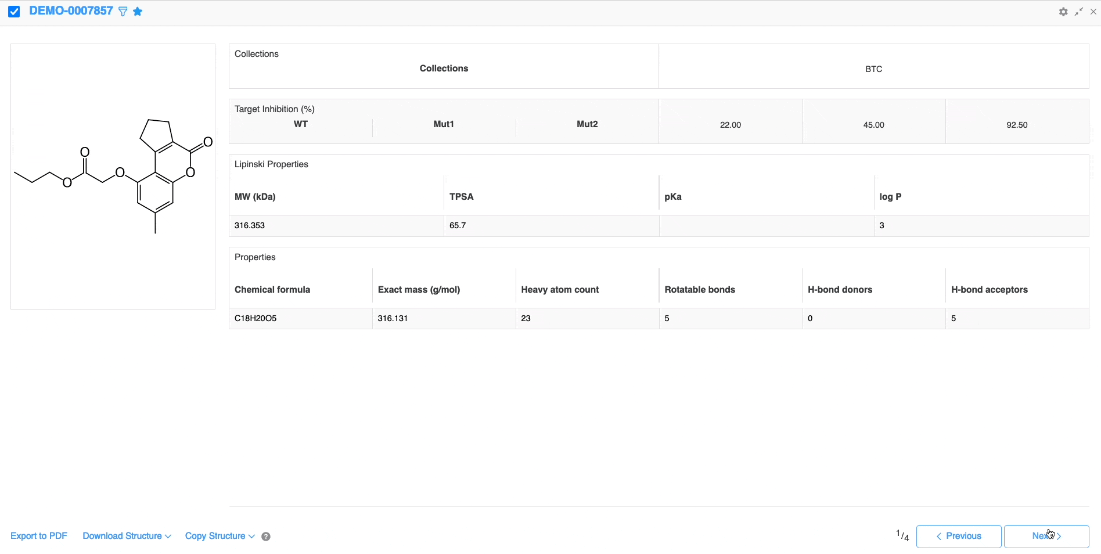1101x554 pixels.
Task: Uncheck the DEMO-0007857 selection checkbox
Action: (x=15, y=12)
